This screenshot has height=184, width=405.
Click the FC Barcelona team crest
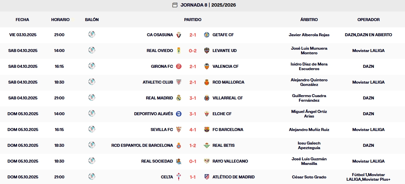(x=207, y=130)
